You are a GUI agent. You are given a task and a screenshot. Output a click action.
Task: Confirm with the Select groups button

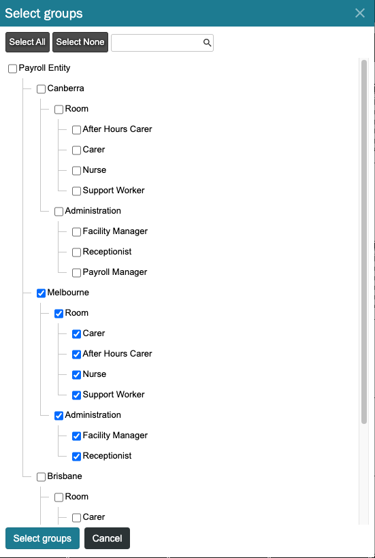click(42, 538)
